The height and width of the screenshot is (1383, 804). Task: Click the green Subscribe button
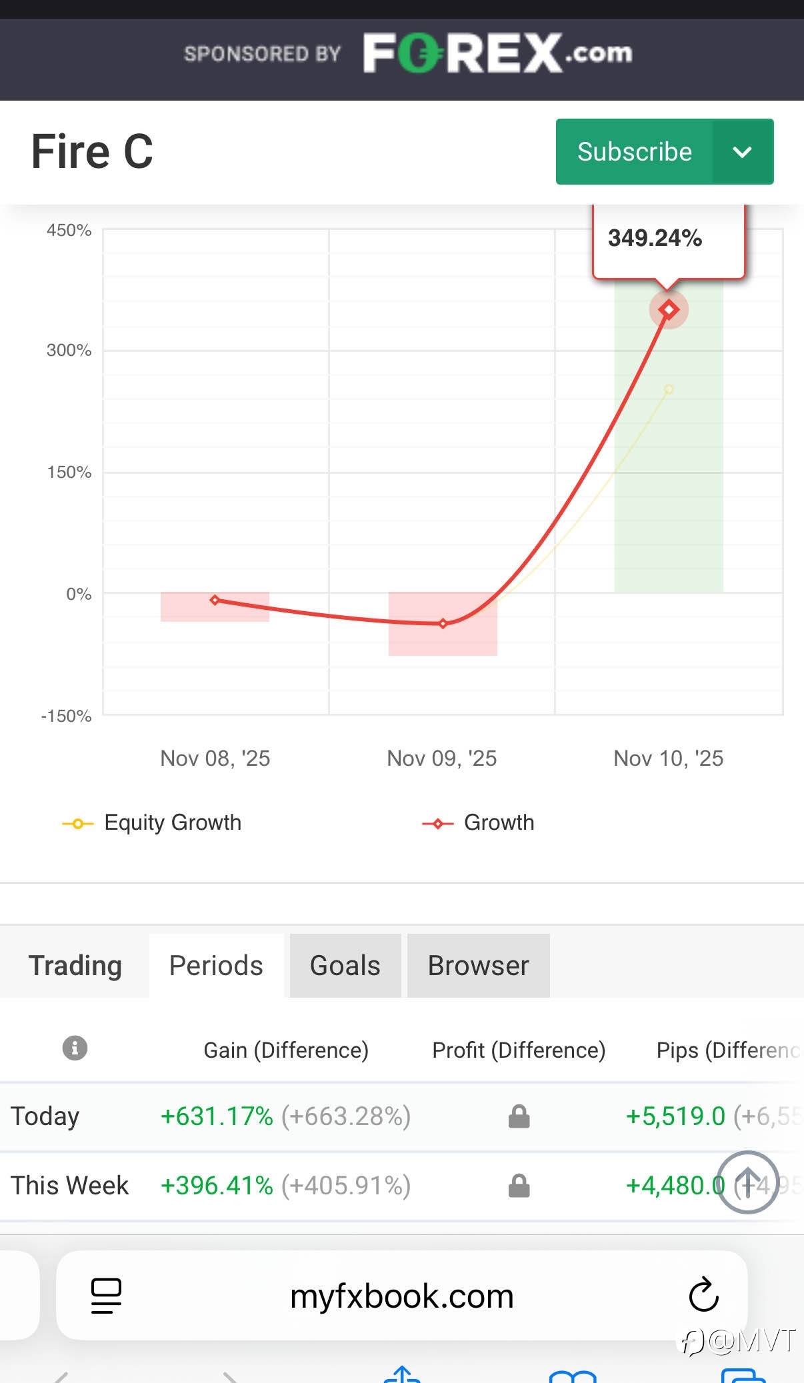coord(634,152)
